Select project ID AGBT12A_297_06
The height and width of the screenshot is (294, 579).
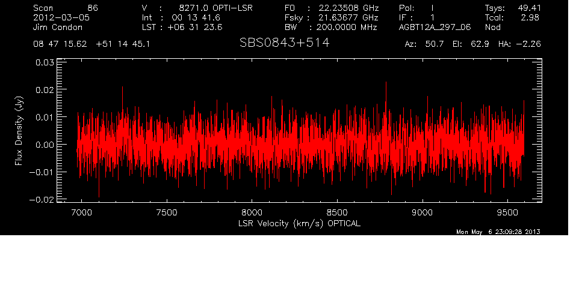click(x=435, y=27)
